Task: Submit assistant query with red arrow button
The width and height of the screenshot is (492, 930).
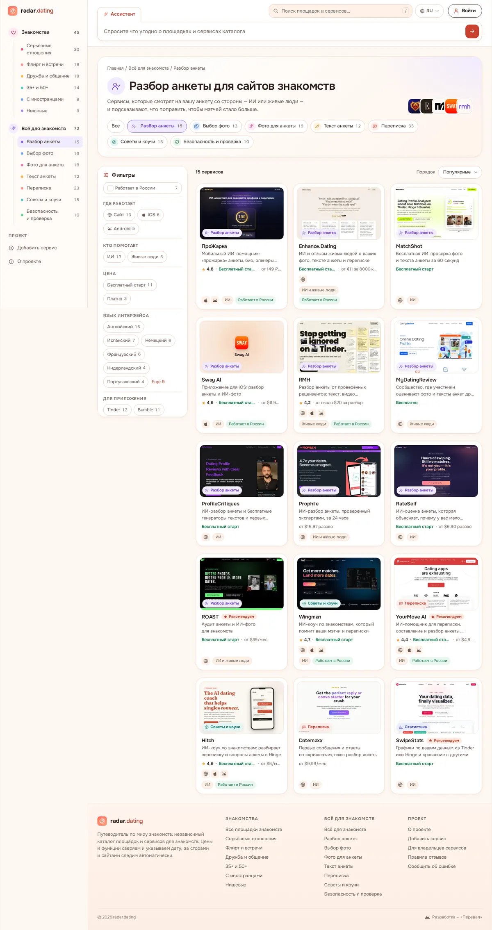Action: 472,31
